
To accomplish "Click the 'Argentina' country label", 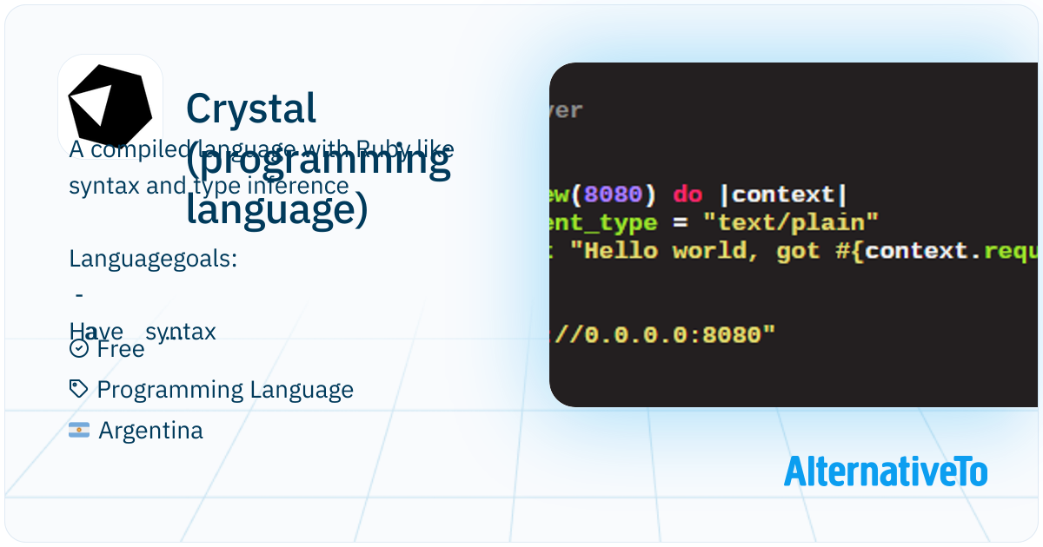I will (150, 431).
